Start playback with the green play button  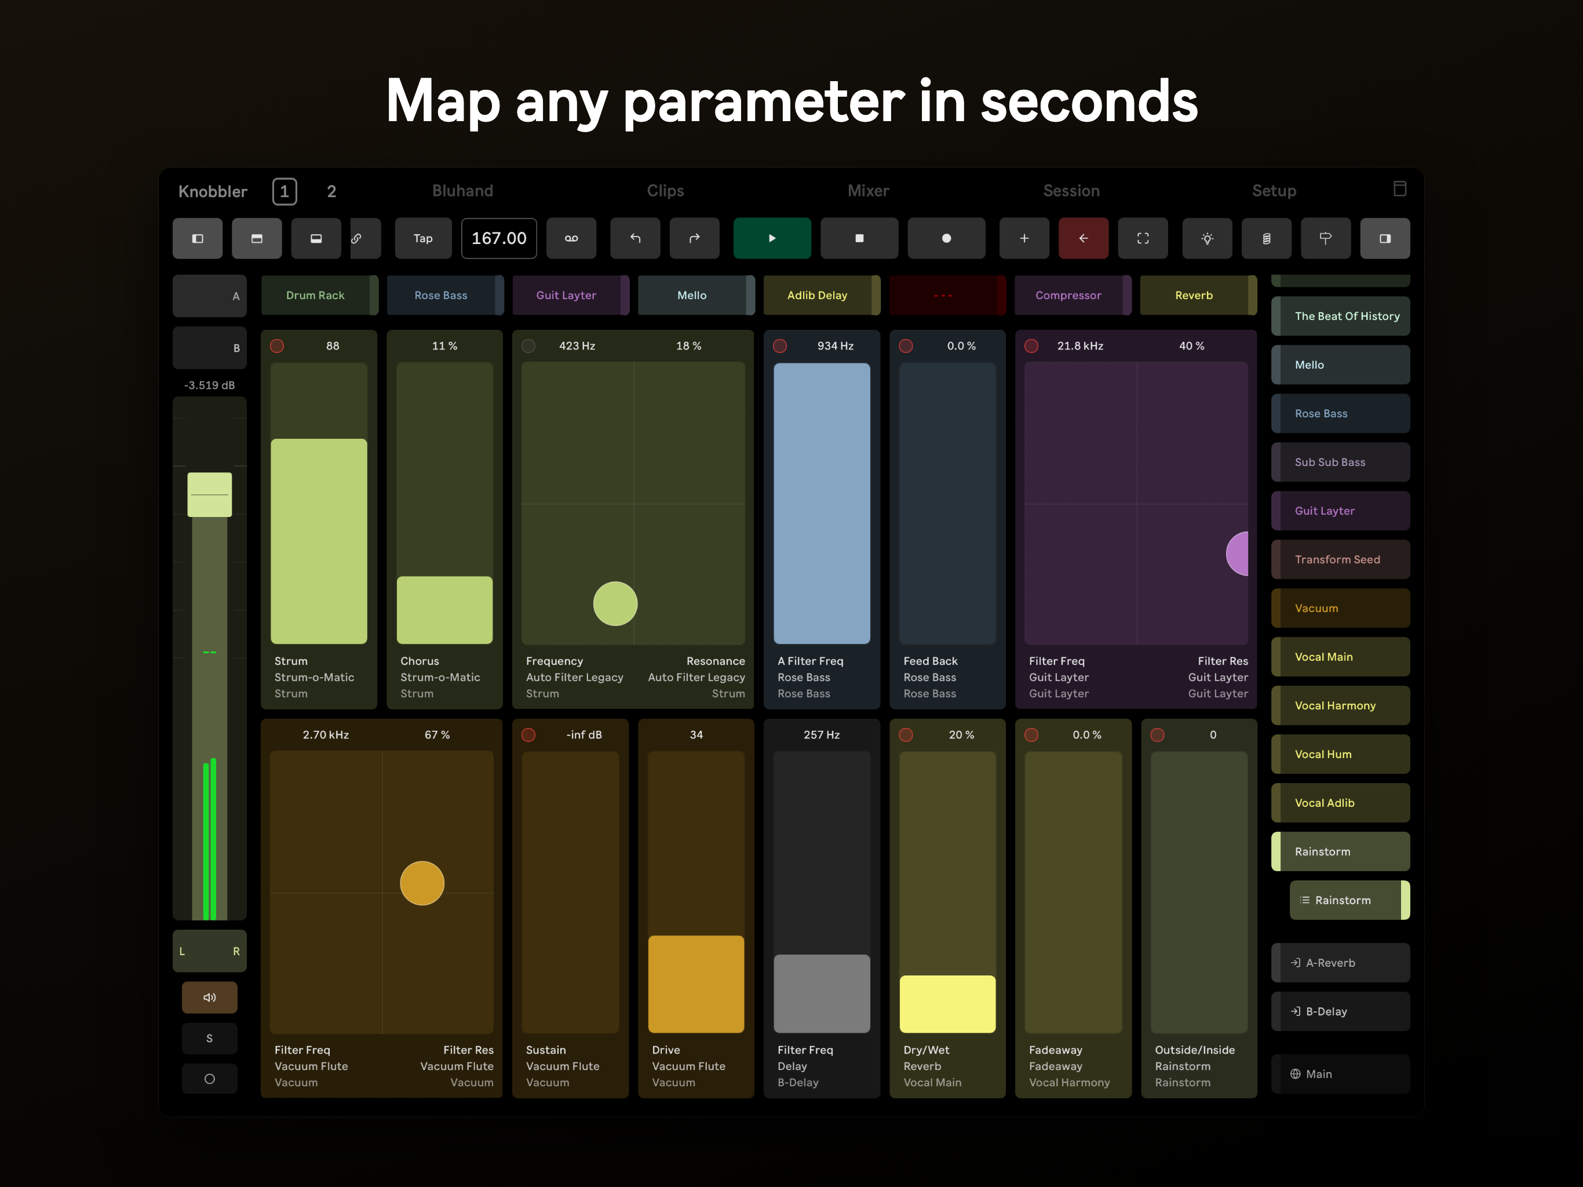point(772,238)
